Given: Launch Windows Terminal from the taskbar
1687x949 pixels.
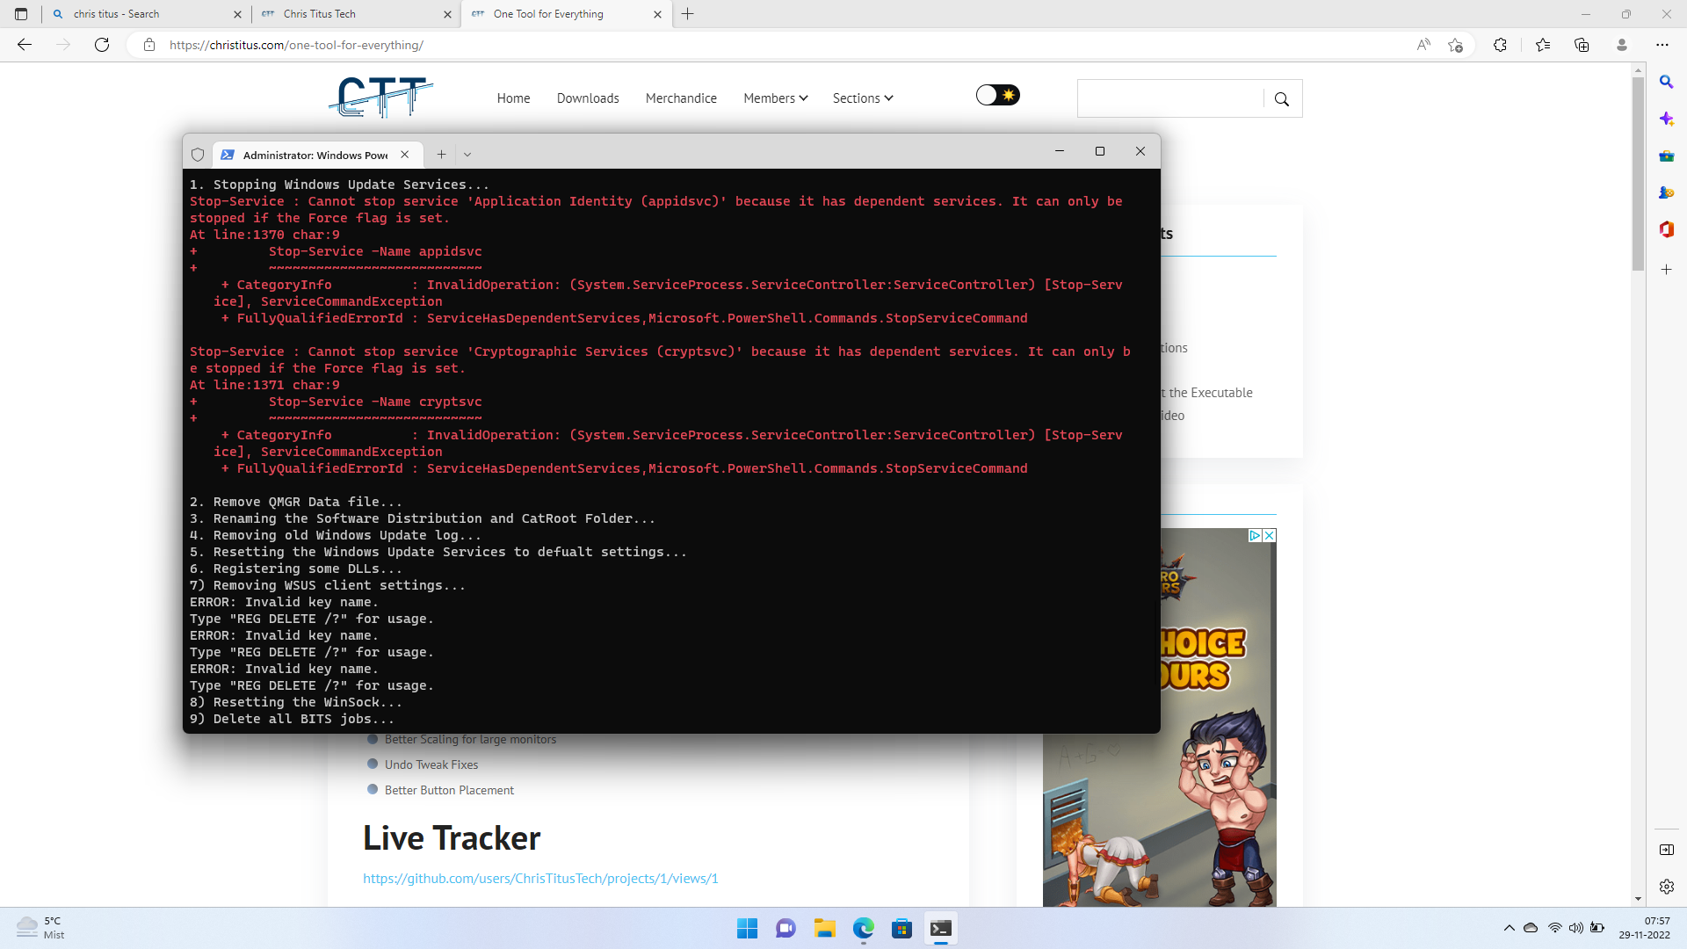Looking at the screenshot, I should (941, 928).
